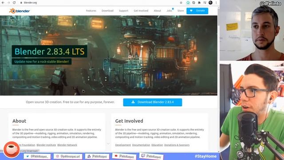
Task: Click the small chevron between the cards
Action: (x=108, y=144)
